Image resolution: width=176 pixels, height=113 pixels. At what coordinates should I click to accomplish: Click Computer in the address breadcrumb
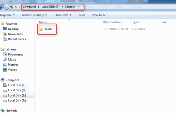click(x=29, y=7)
